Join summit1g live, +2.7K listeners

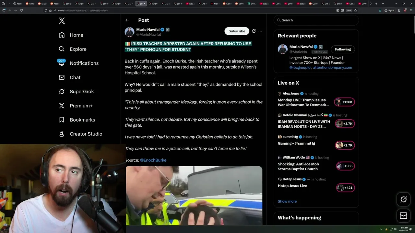(345, 145)
